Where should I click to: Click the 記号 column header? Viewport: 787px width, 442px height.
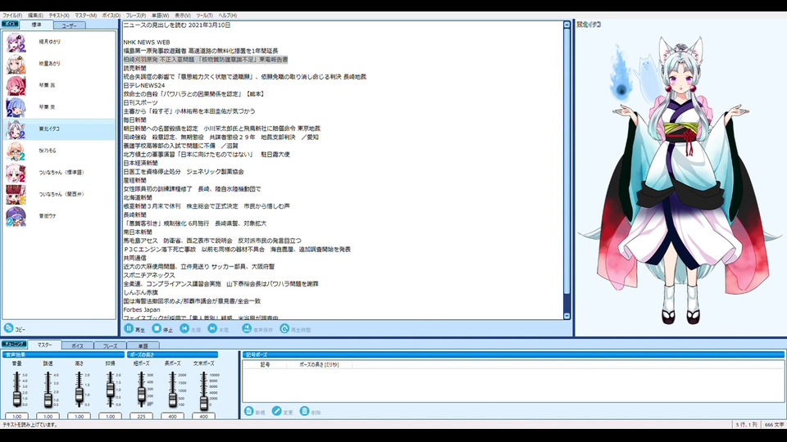265,365
